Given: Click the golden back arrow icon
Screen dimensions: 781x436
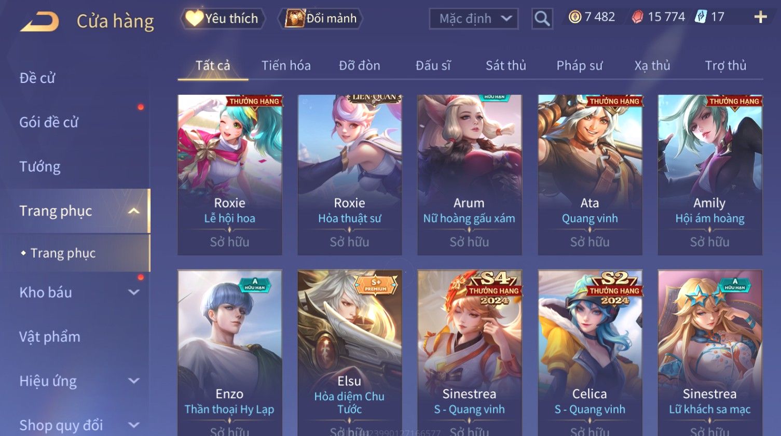Looking at the screenshot, I should pos(39,22).
